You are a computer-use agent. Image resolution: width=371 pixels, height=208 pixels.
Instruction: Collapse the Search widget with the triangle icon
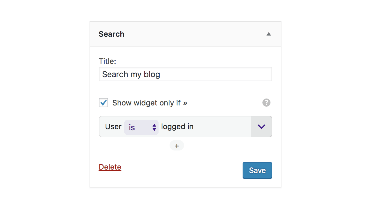tap(269, 34)
